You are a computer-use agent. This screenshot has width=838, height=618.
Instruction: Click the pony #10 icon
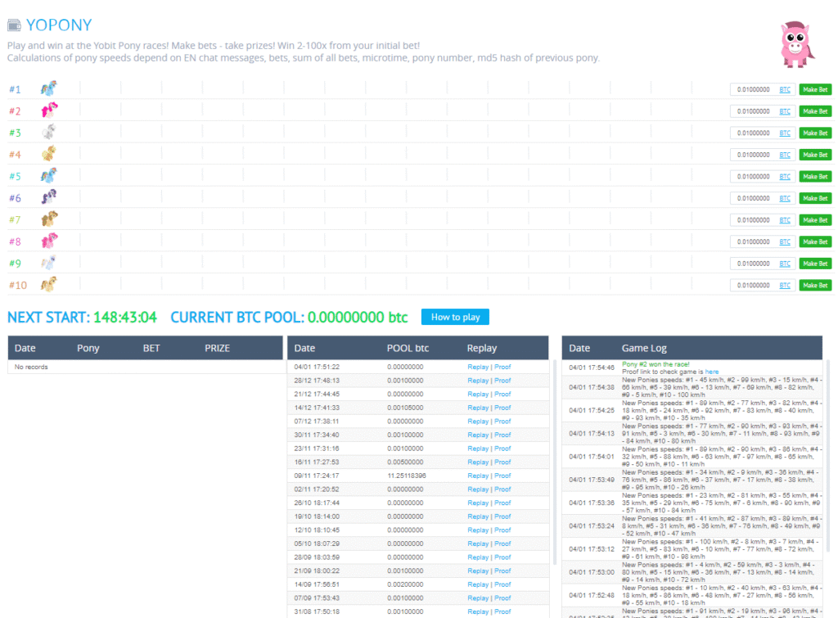point(48,284)
